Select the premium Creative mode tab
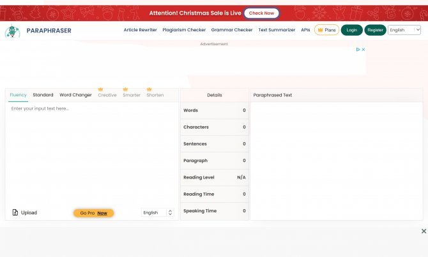 click(107, 95)
